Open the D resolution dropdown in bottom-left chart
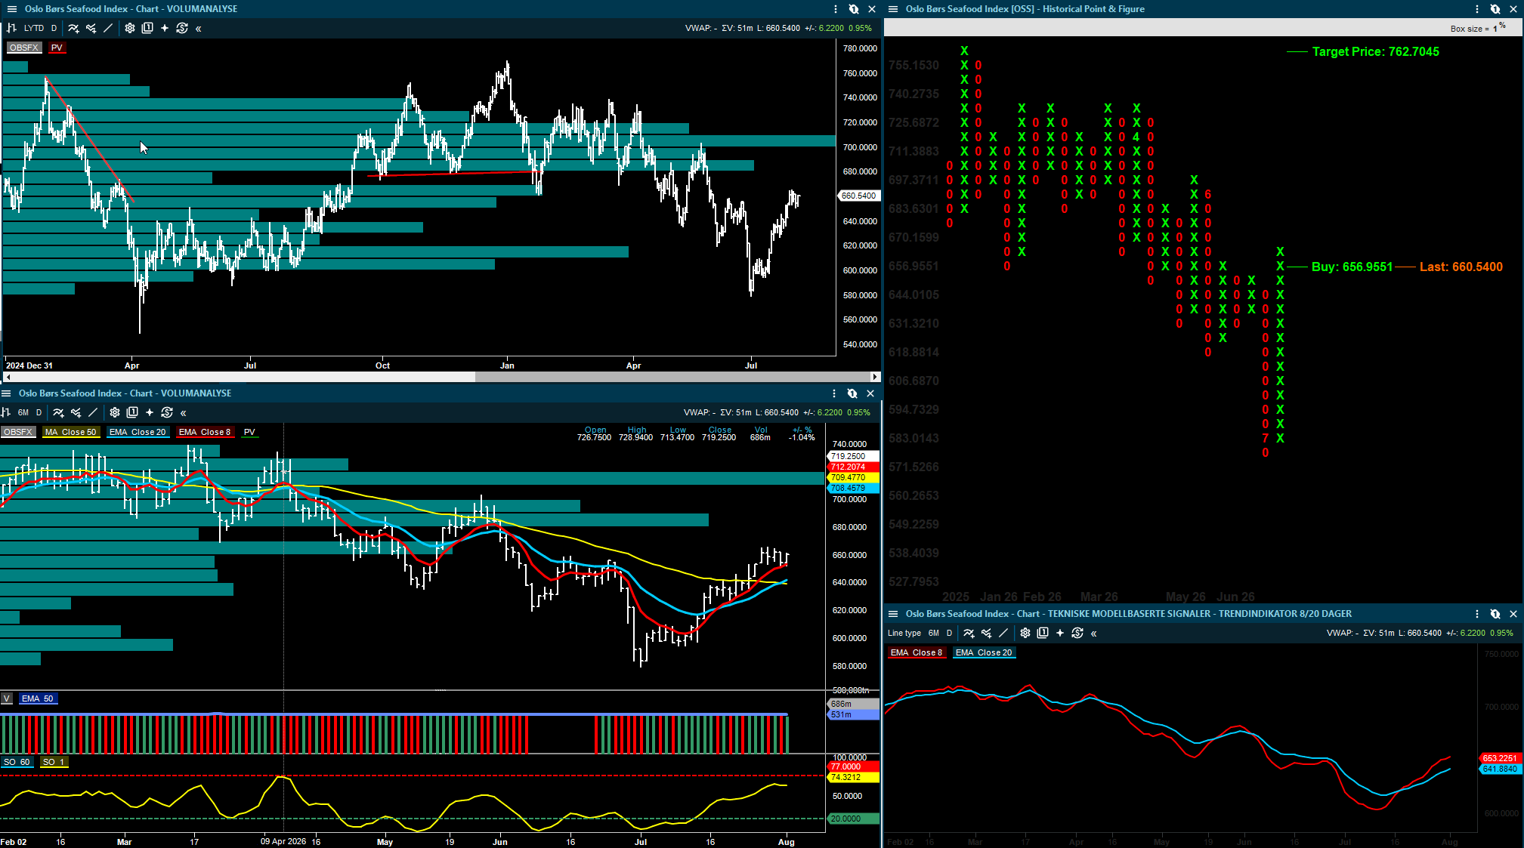This screenshot has width=1524, height=848. pyautogui.click(x=39, y=412)
